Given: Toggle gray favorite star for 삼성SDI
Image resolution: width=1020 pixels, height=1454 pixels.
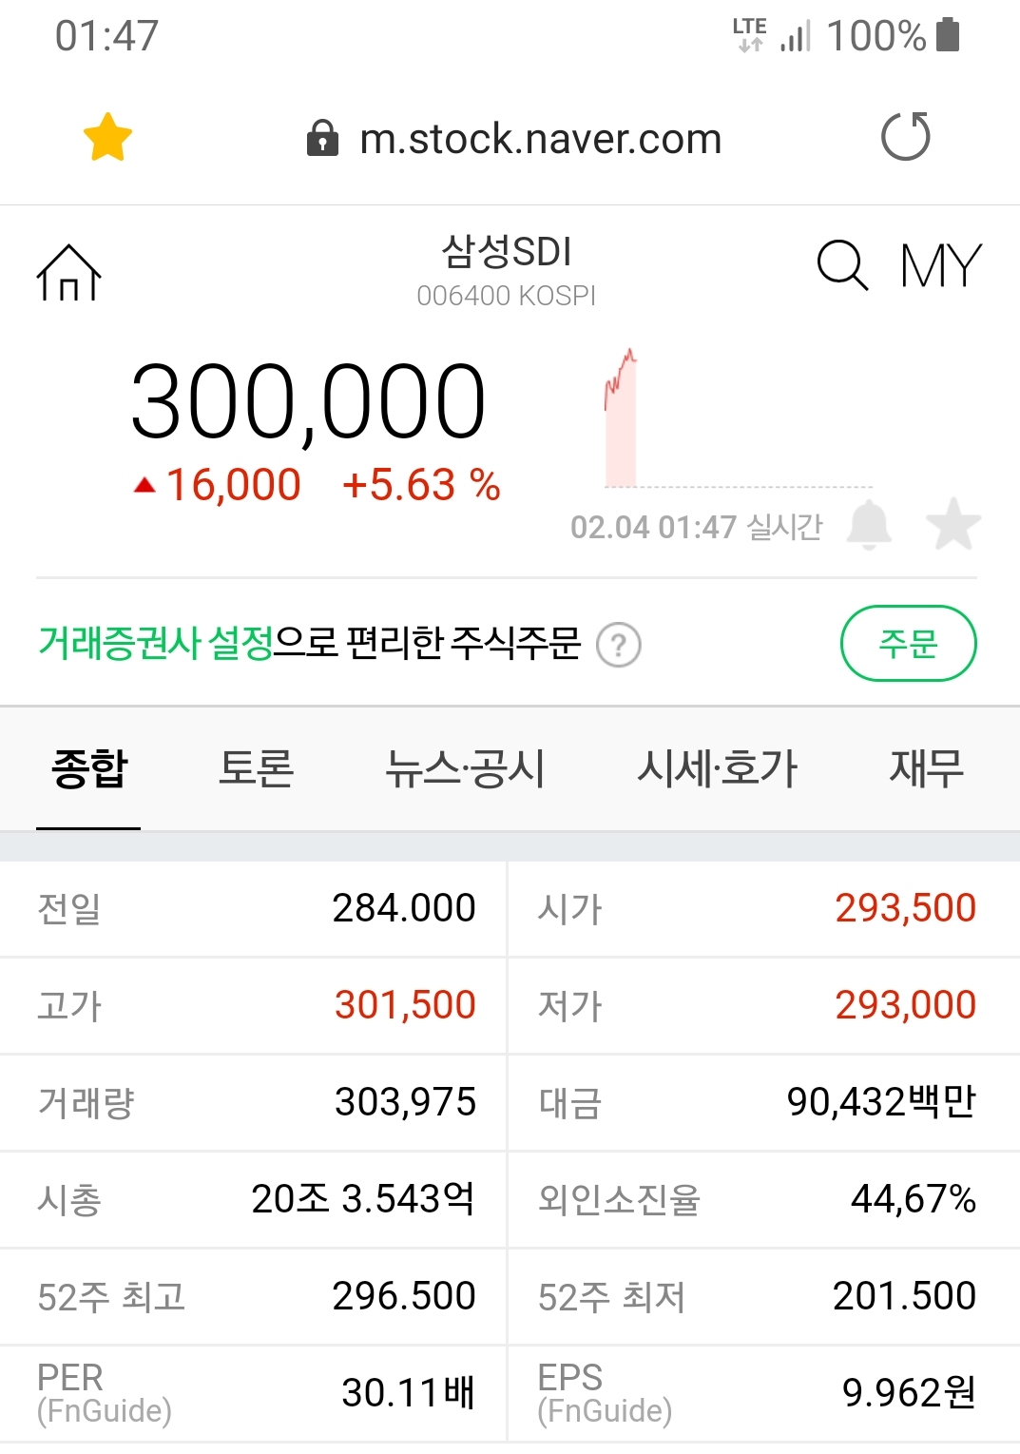Looking at the screenshot, I should tap(953, 524).
